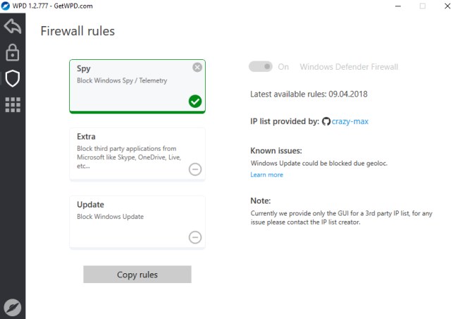Screen dimensions: 458x319
Task: Select the Update rules card
Action: tap(137, 223)
